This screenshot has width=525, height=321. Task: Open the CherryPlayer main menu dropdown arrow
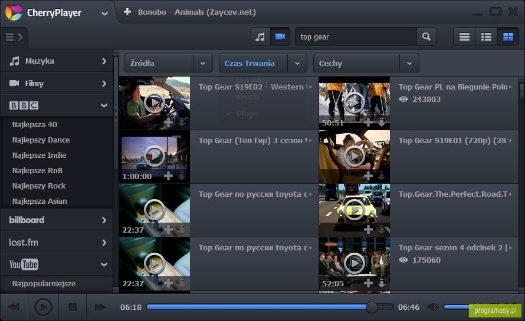104,14
